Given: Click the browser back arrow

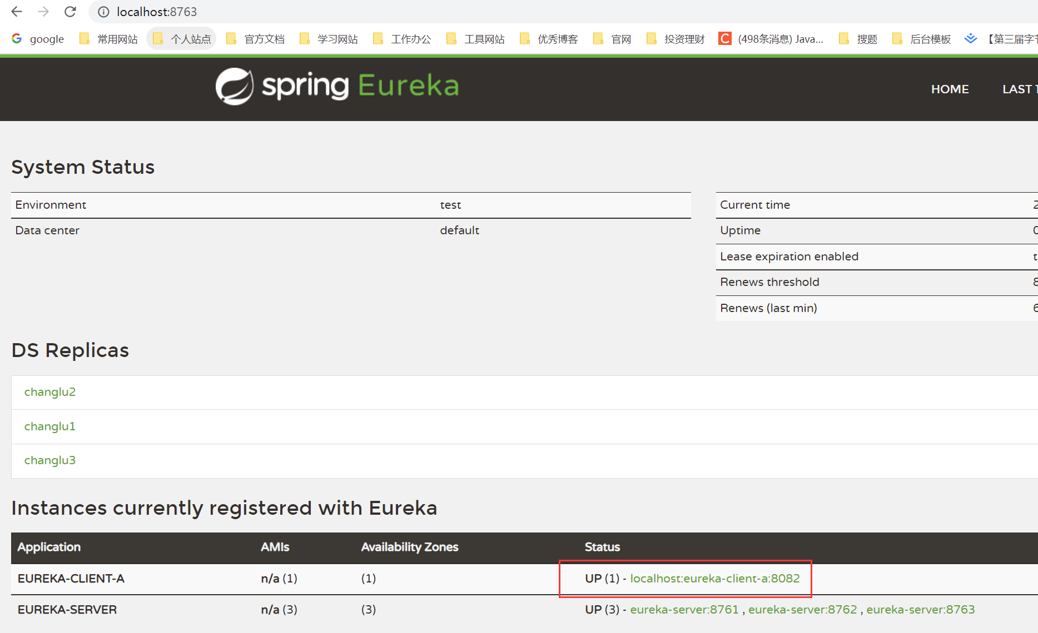Looking at the screenshot, I should [17, 12].
